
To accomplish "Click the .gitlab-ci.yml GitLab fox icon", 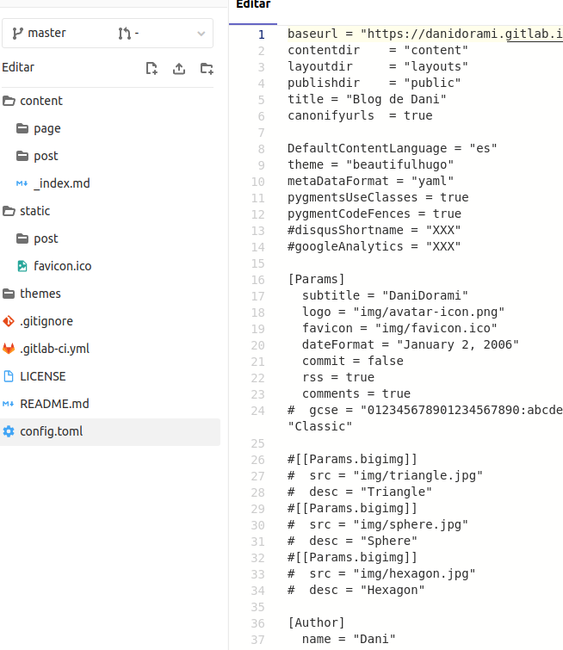I will click(9, 349).
